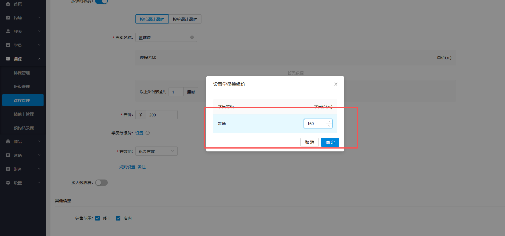Open 课程管理 submenu item
The image size is (505, 236).
(x=23, y=100)
